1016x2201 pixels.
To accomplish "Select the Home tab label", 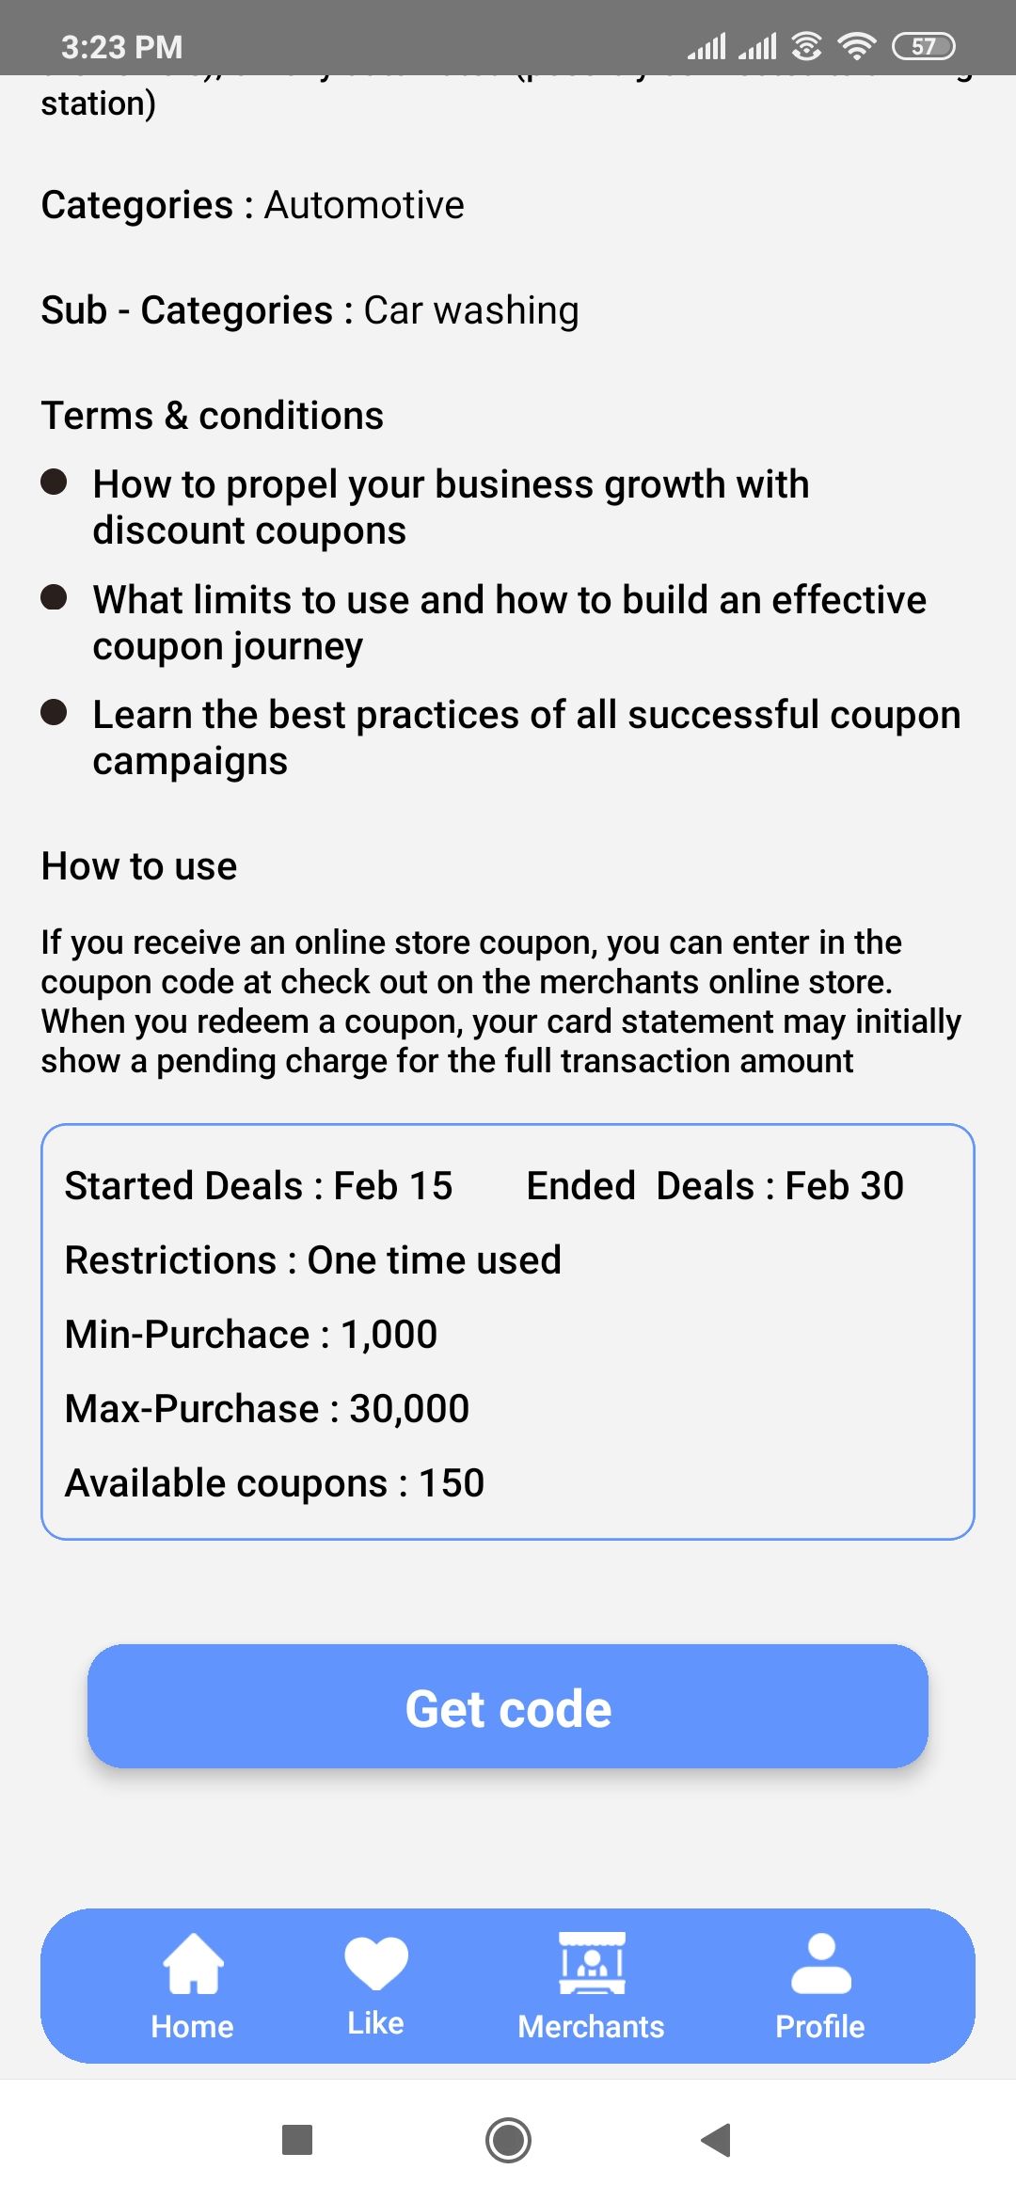I will [193, 2026].
